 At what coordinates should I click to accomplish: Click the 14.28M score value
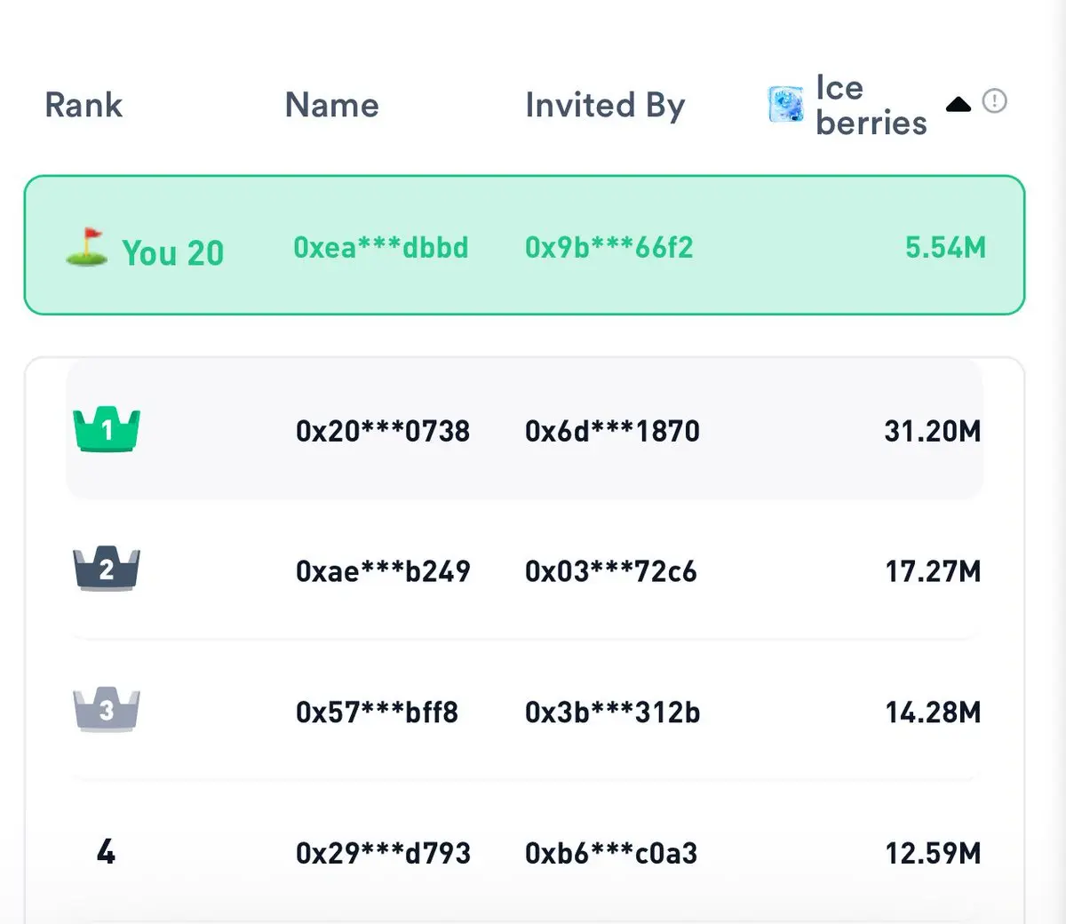point(933,712)
